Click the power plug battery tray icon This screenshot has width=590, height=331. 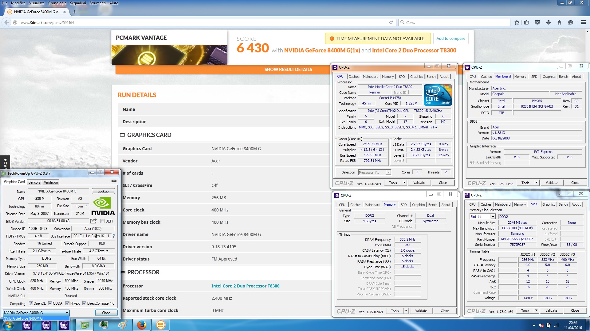[x=549, y=325]
